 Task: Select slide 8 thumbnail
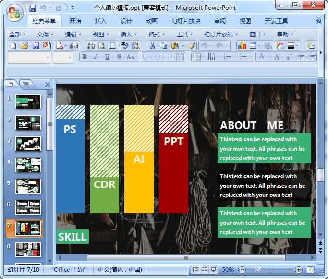tap(28, 249)
